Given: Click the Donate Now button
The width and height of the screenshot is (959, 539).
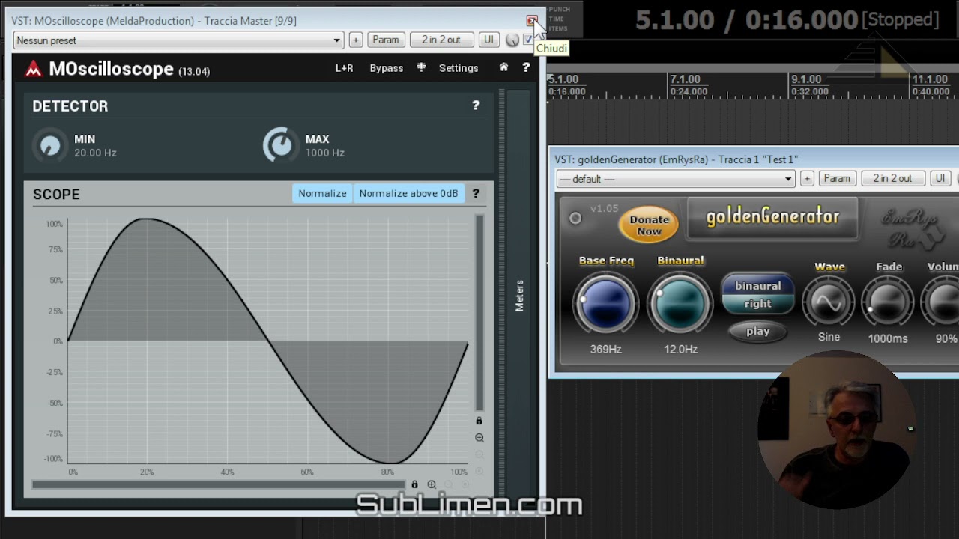Looking at the screenshot, I should (649, 225).
